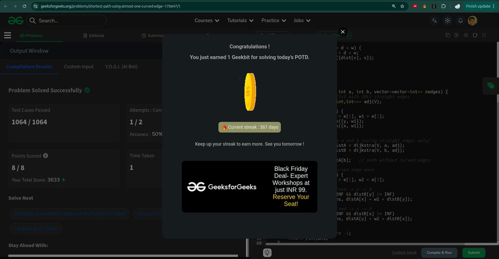Close the Congratulations popup with the X

[x=343, y=32]
